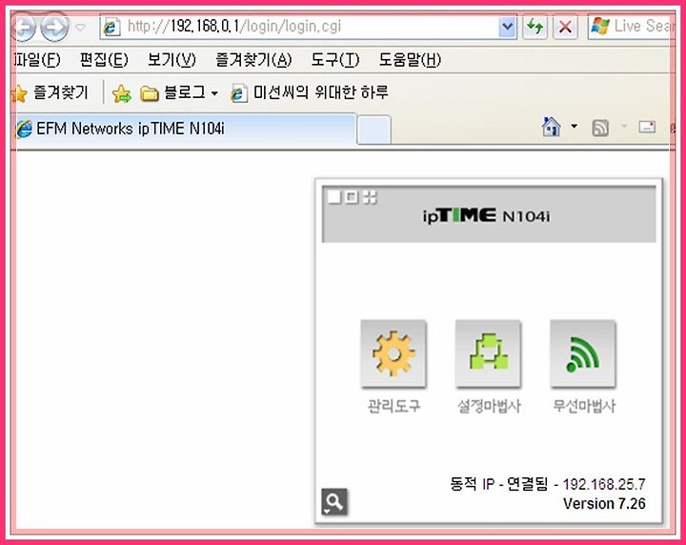Expand the recent pages dropdown arrow
686x545 pixels.
[80, 27]
